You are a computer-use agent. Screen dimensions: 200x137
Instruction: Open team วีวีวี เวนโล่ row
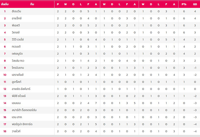[x=18, y=40]
